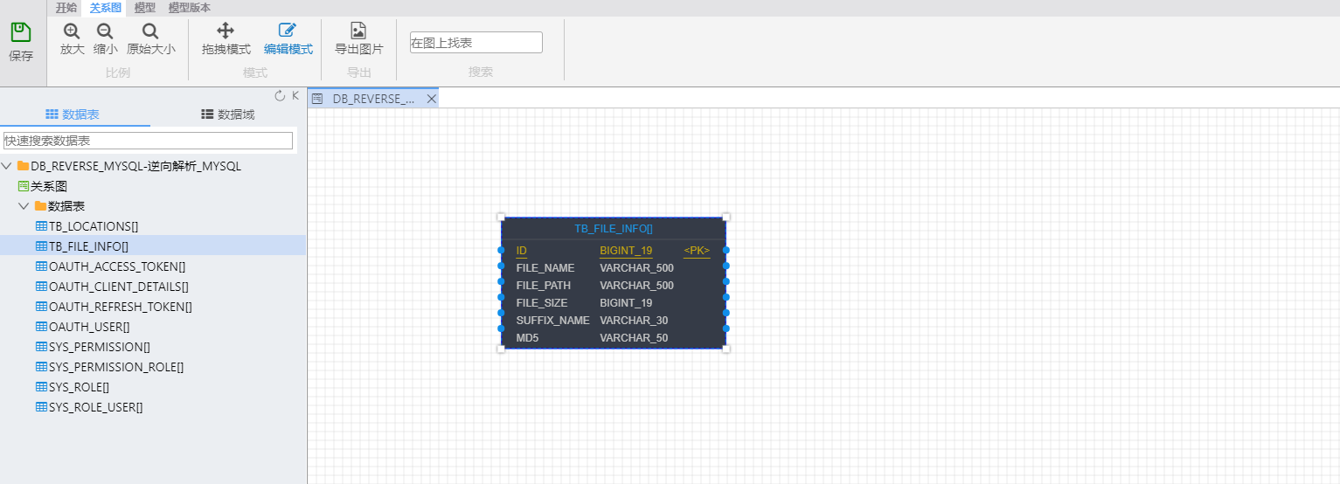
Task: Click VARCHAR_50 type in diagram node
Action: tap(634, 338)
